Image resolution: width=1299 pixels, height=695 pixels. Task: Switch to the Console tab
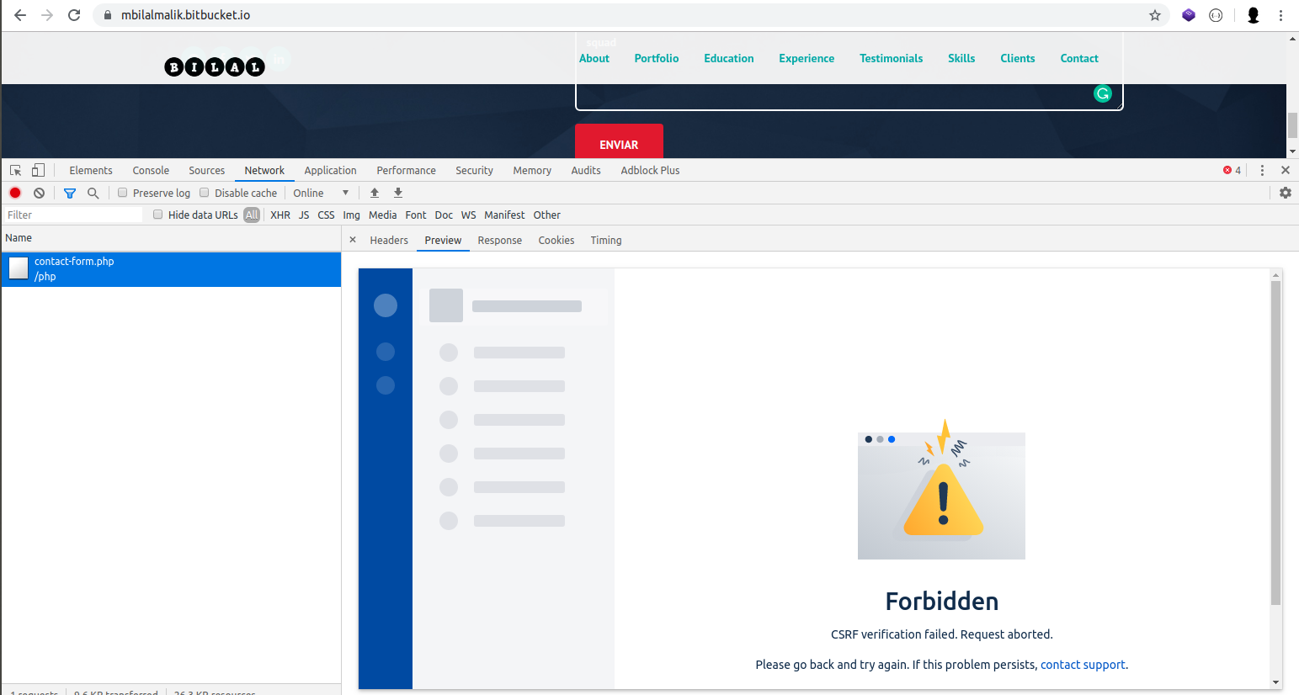coord(151,170)
